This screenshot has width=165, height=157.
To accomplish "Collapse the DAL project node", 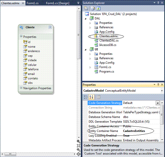I will point(86,19).
